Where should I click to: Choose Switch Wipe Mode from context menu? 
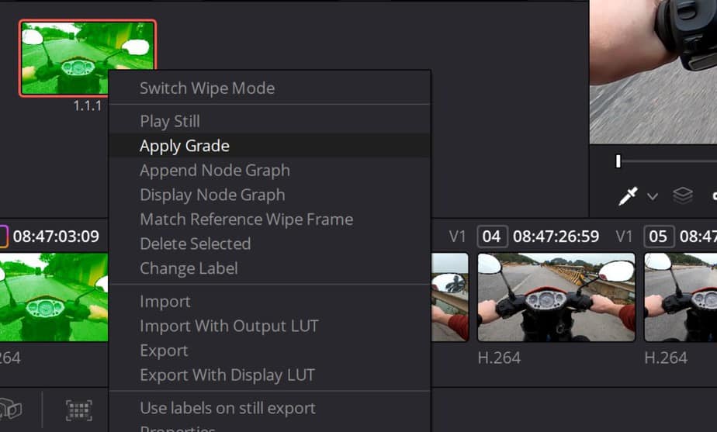(270, 88)
